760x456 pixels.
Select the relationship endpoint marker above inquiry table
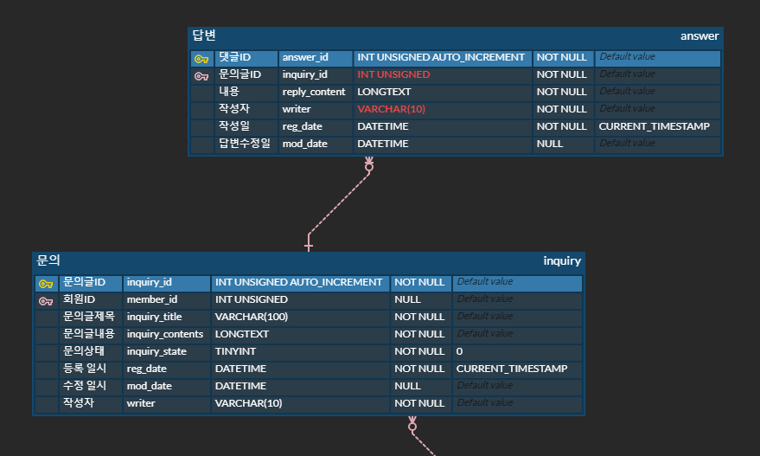309,243
